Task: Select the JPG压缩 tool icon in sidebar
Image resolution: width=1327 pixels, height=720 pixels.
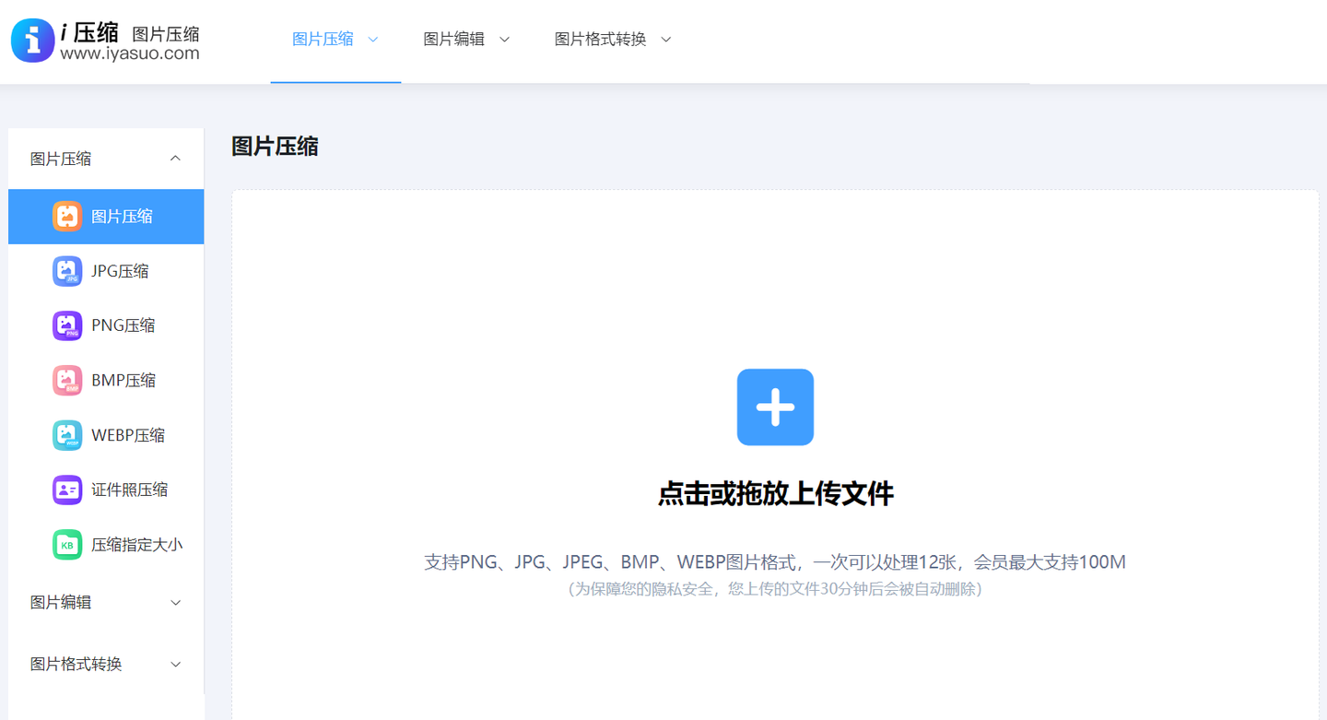Action: [x=67, y=270]
